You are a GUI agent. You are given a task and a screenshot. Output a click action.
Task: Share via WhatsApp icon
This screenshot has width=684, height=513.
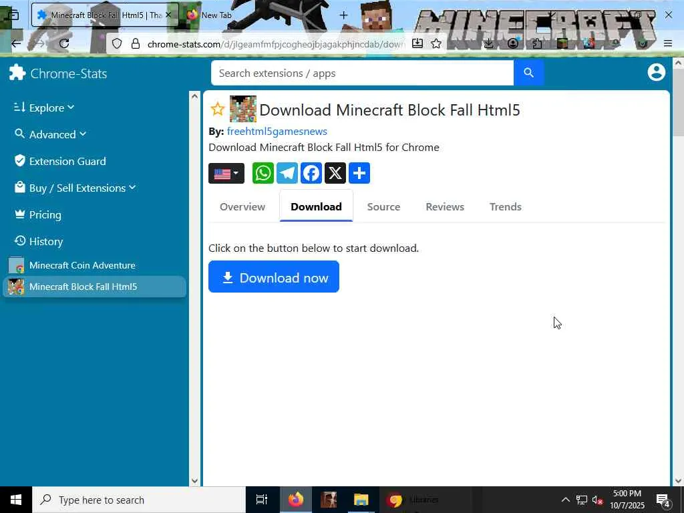point(263,173)
